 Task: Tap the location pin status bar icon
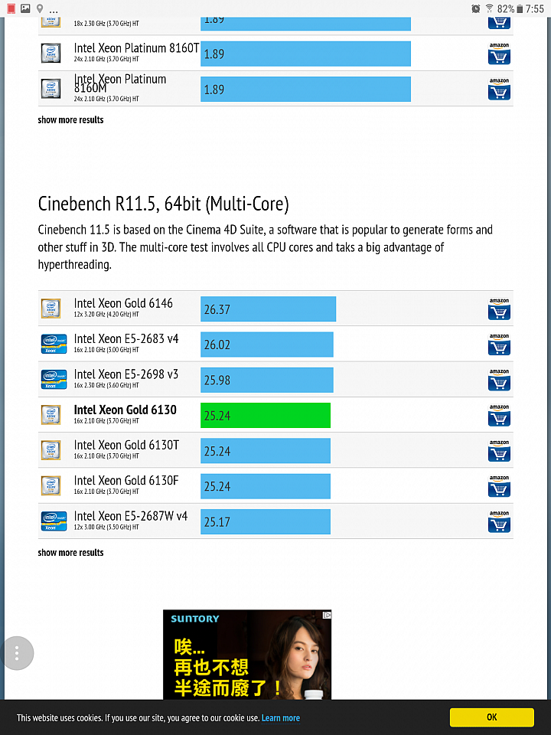click(x=40, y=8)
